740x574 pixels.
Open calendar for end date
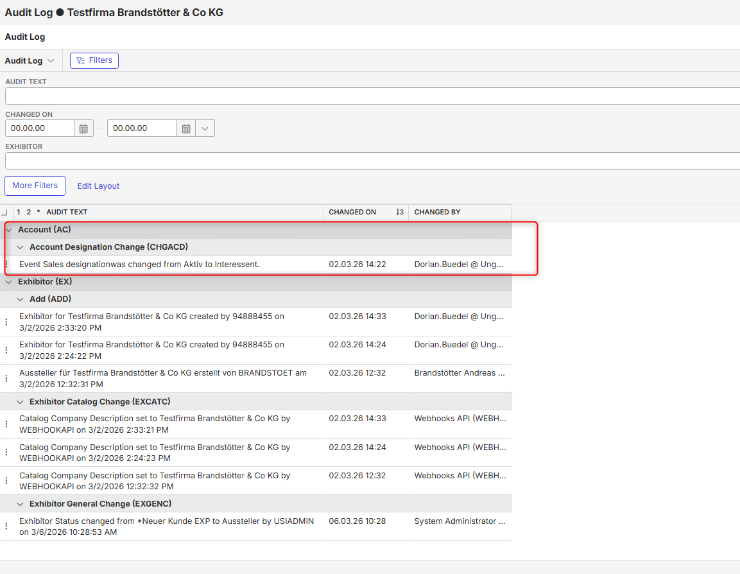pos(186,128)
